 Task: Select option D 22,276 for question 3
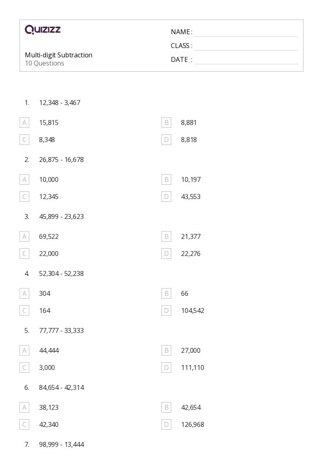click(x=166, y=254)
